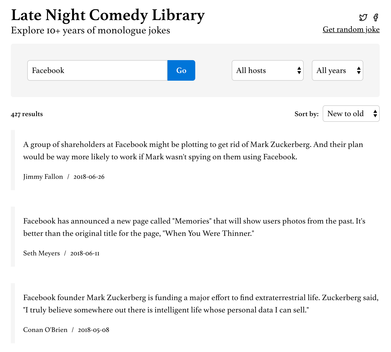Select the Jimmy Fallon host name
Screen dimensions: 391x352
[43, 177]
